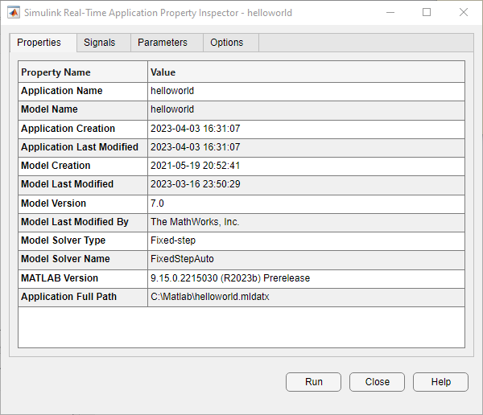483x415 pixels.
Task: Open the Signals tab
Action: tap(100, 43)
